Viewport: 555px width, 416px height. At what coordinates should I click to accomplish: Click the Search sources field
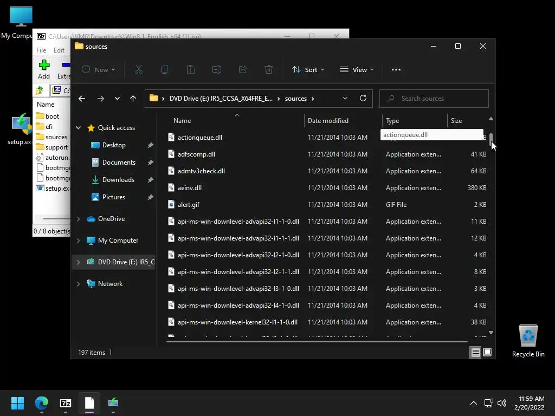(434, 99)
